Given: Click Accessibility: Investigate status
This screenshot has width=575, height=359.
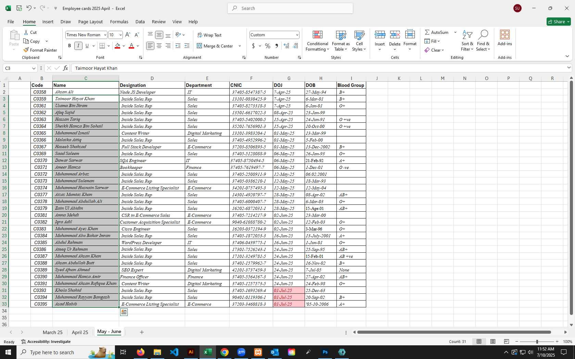Looking at the screenshot, I should click(46, 342).
